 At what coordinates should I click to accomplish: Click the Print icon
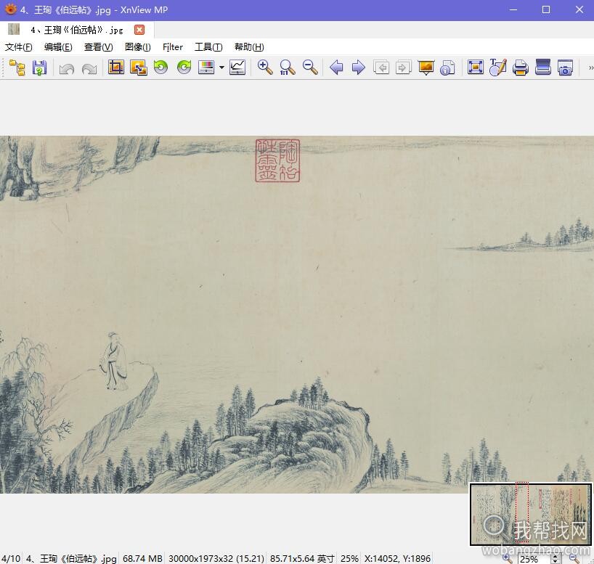(521, 68)
